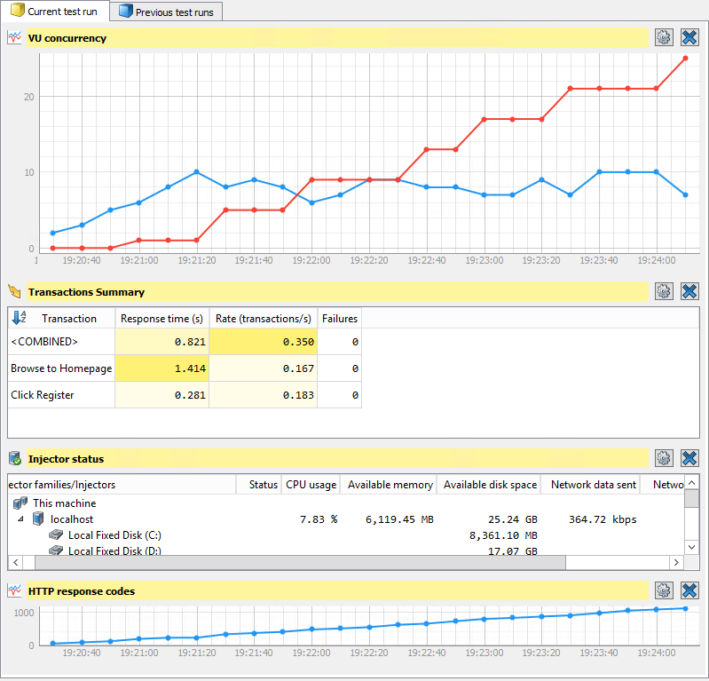709x681 pixels.
Task: Open Transactions Summary settings gear
Action: [664, 291]
